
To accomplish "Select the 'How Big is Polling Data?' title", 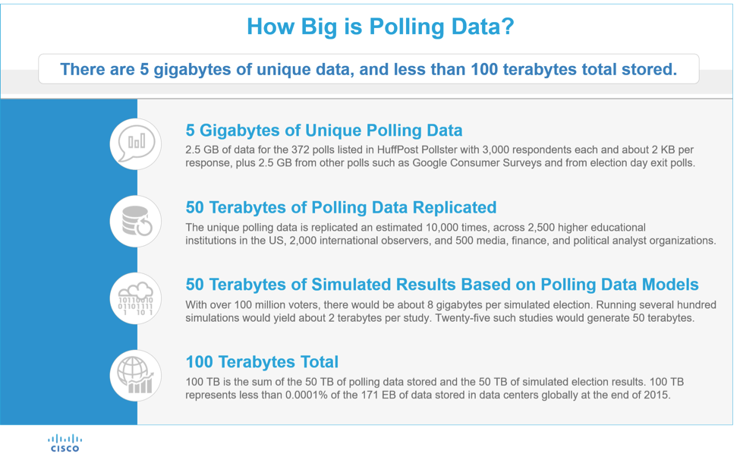I will (x=370, y=27).
